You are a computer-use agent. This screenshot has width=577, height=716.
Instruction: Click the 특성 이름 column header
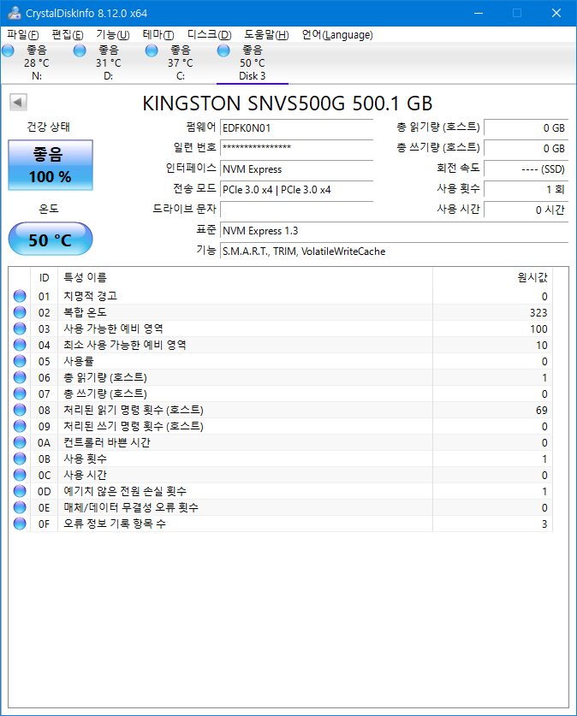coord(246,277)
